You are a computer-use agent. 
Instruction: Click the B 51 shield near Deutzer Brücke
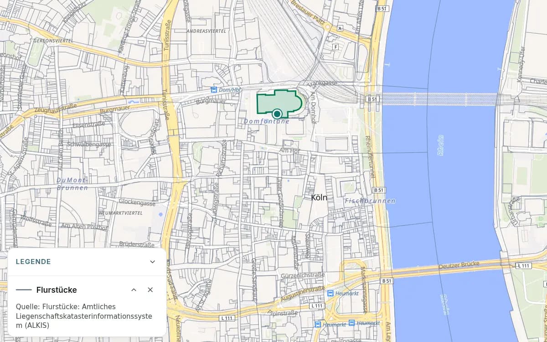(x=387, y=281)
